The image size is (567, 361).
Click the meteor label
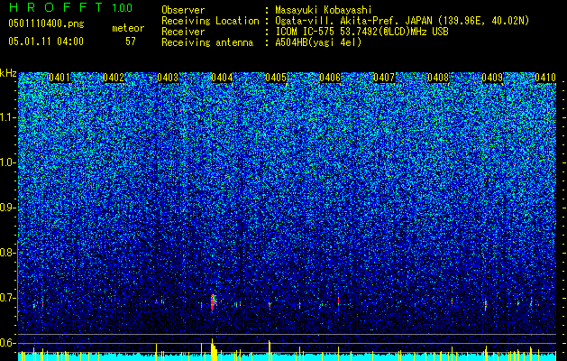pyautogui.click(x=128, y=28)
